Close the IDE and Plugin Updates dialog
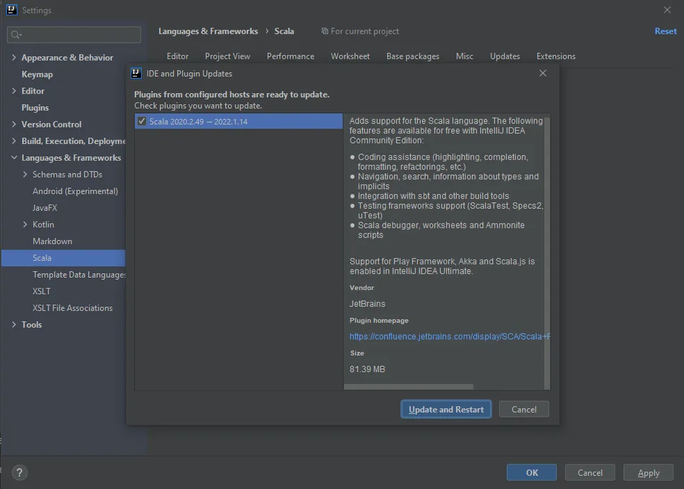 [543, 73]
